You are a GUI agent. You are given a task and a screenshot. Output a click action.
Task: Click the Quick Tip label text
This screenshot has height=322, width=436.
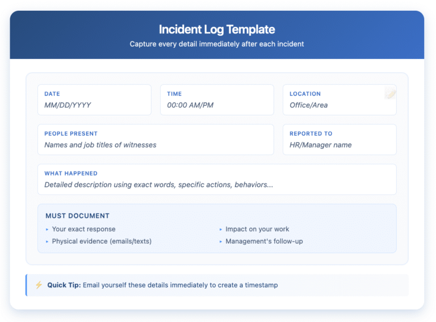[64, 285]
